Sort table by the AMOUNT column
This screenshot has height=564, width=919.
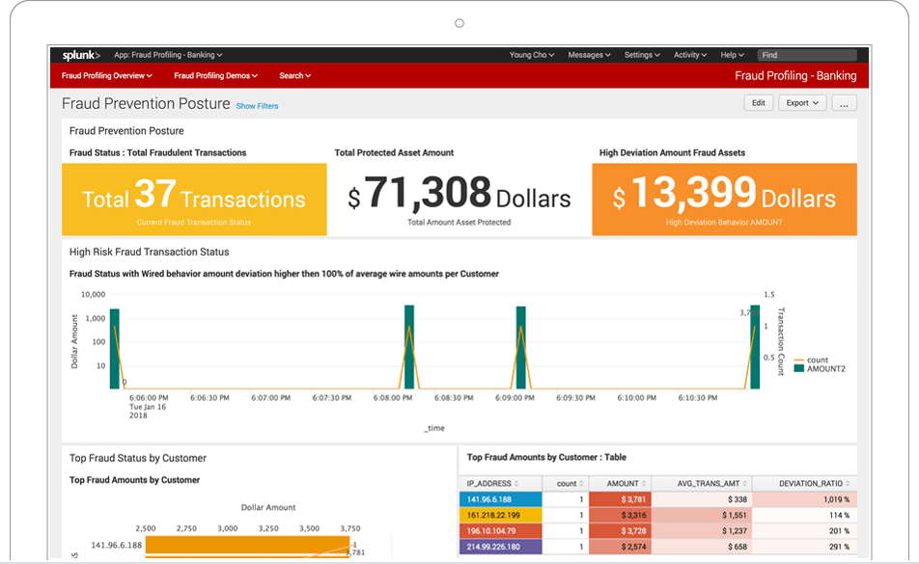click(625, 483)
